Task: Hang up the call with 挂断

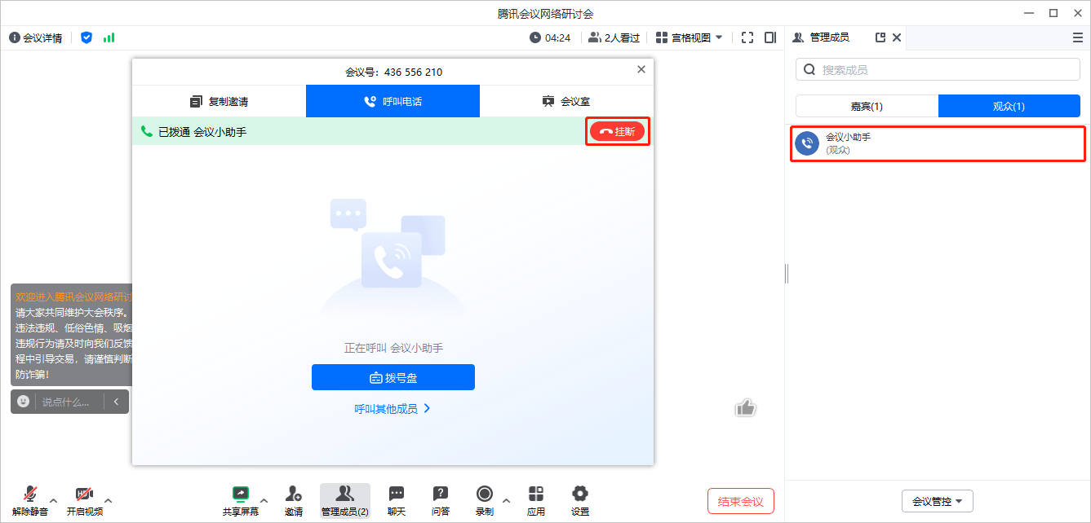Action: point(617,131)
